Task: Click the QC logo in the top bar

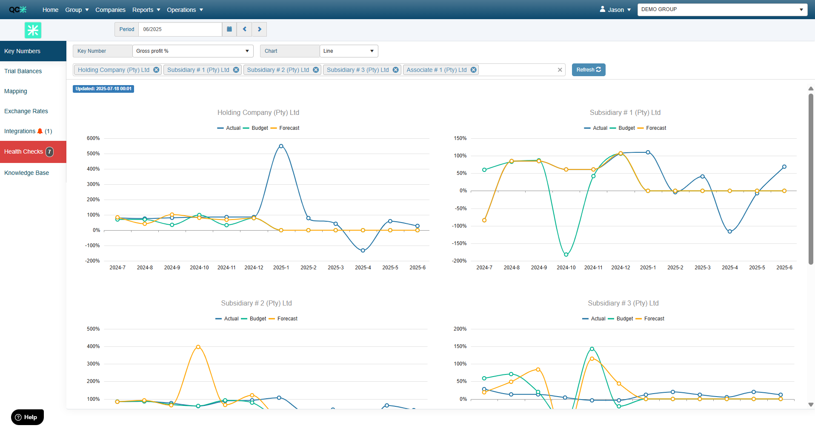Action: point(18,9)
